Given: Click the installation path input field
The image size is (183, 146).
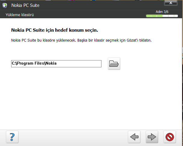Looking at the screenshot, I should 56,64.
